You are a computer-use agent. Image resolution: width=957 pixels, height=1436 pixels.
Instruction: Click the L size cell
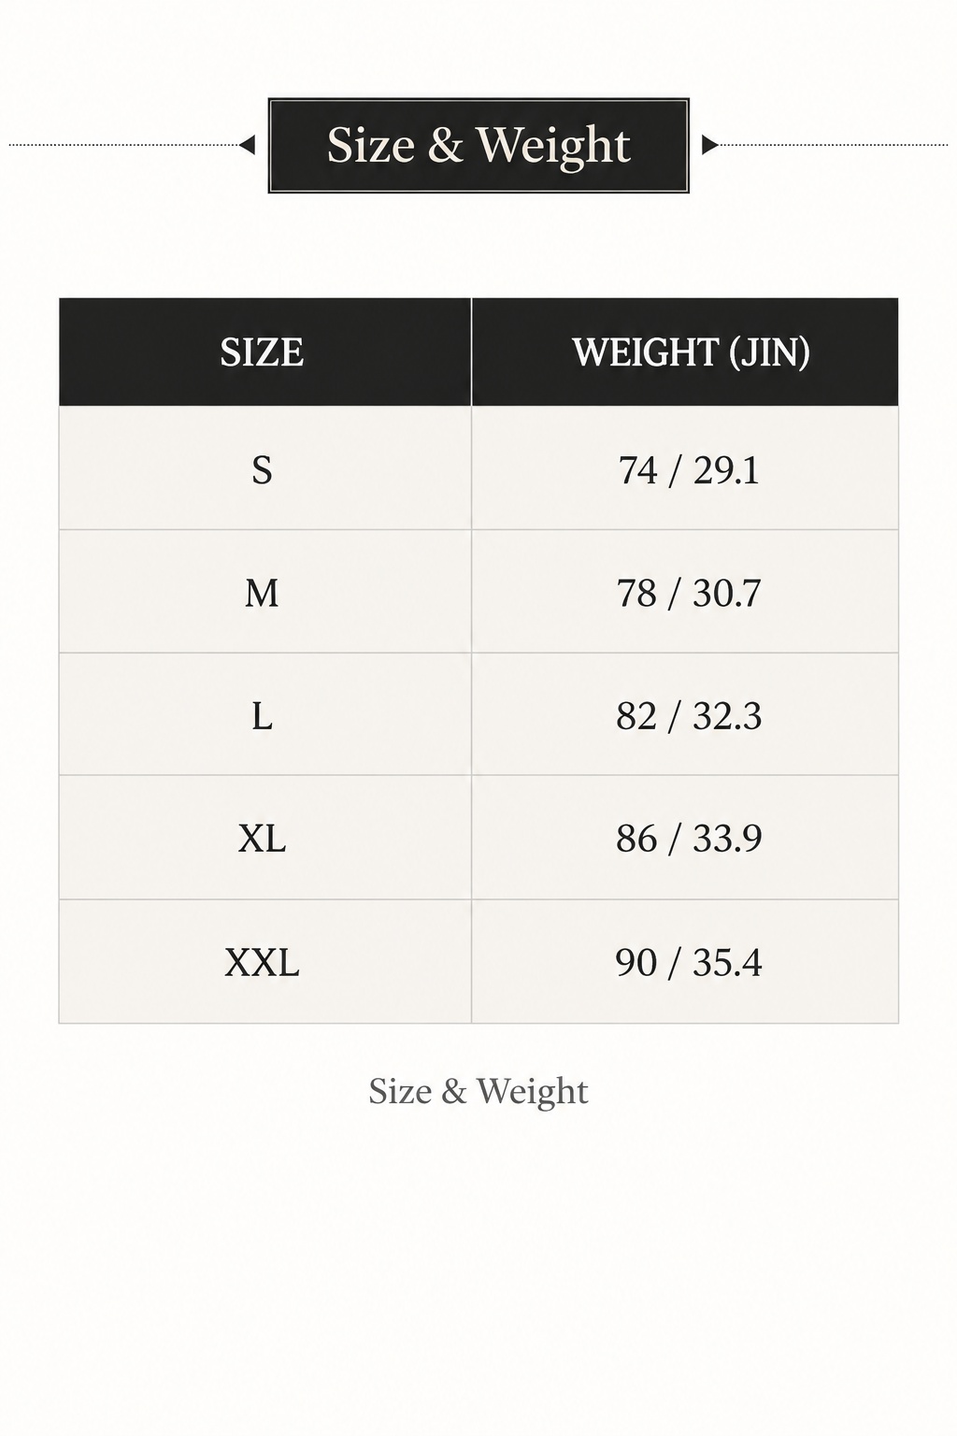click(x=265, y=714)
